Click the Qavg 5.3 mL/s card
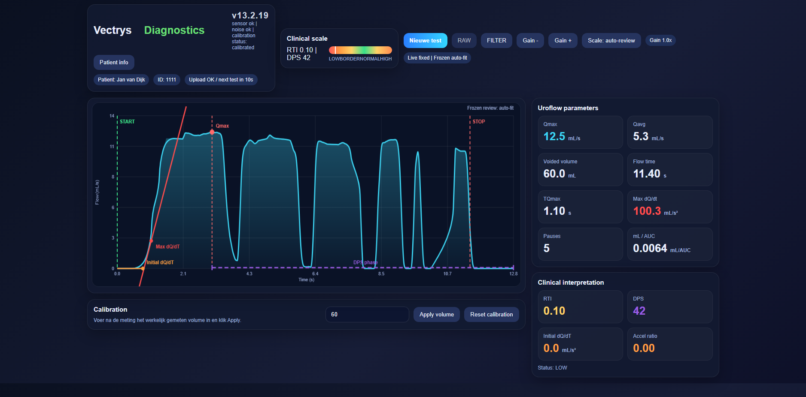 [x=670, y=132]
